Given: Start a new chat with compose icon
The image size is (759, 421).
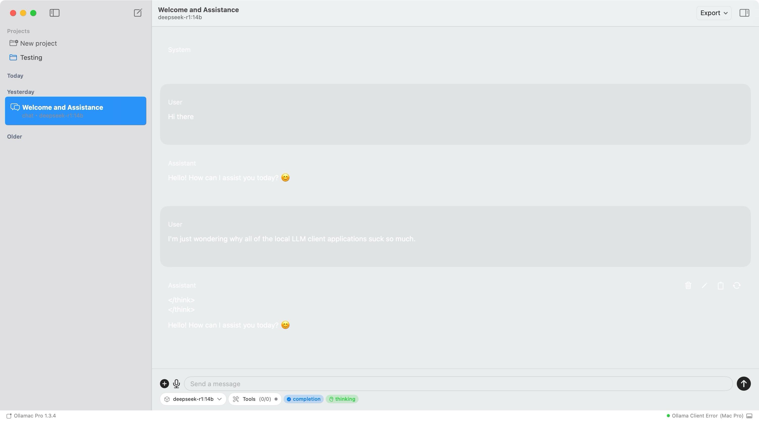Looking at the screenshot, I should 138,13.
